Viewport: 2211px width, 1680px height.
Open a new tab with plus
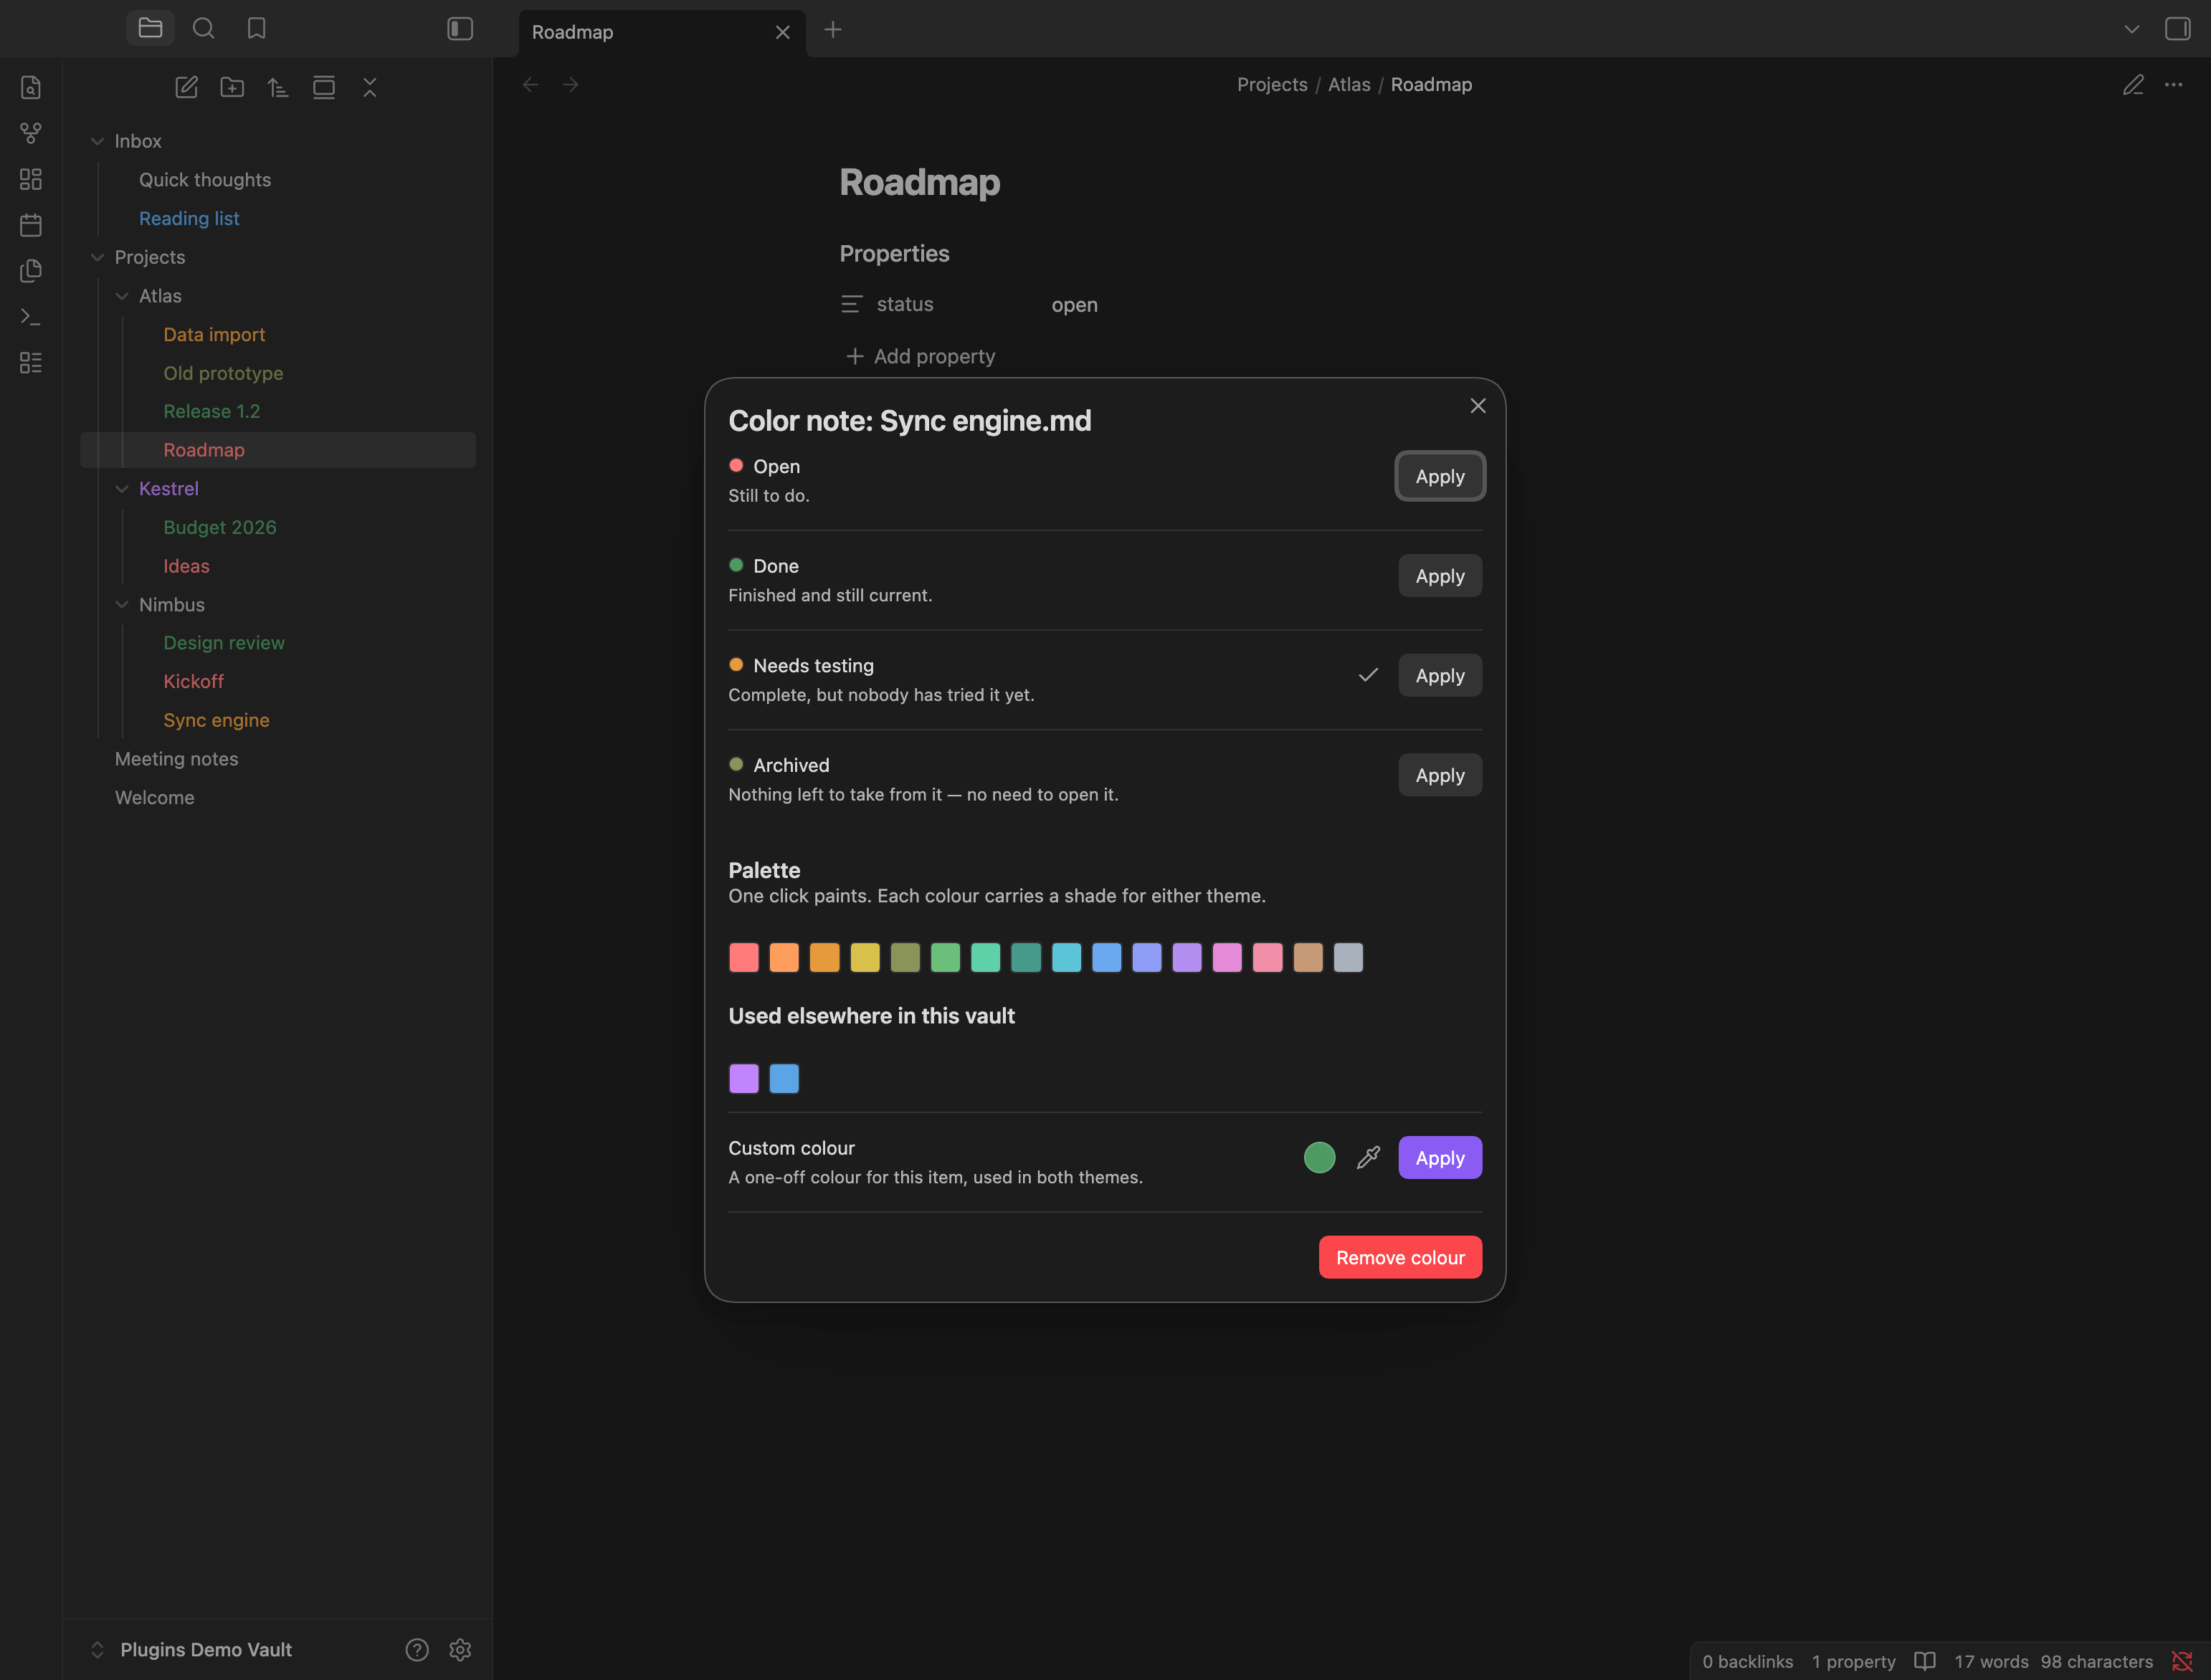[x=833, y=30]
